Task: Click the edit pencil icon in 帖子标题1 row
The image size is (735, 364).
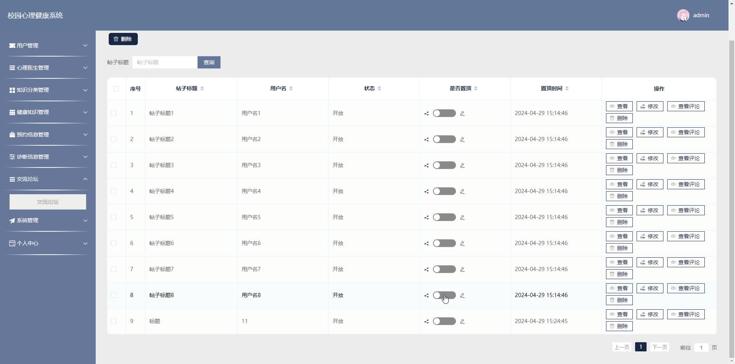Action: click(x=462, y=114)
